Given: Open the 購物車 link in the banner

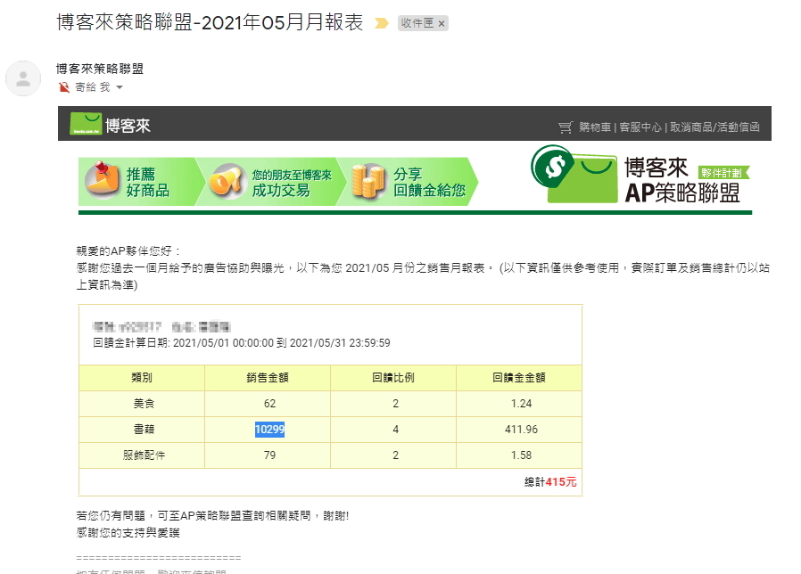Looking at the screenshot, I should (x=595, y=127).
